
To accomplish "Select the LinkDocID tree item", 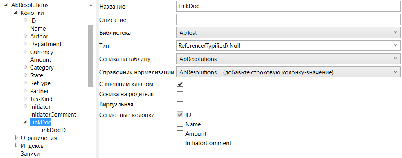I will [x=52, y=130].
